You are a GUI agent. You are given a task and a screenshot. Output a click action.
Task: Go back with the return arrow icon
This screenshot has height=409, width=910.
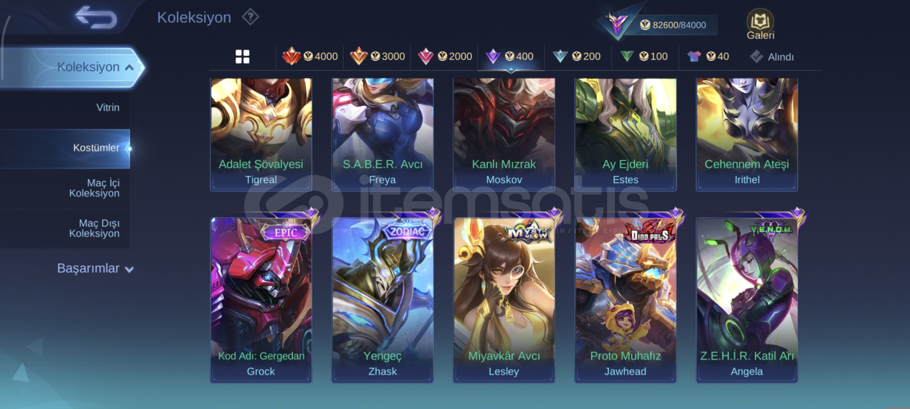click(96, 17)
